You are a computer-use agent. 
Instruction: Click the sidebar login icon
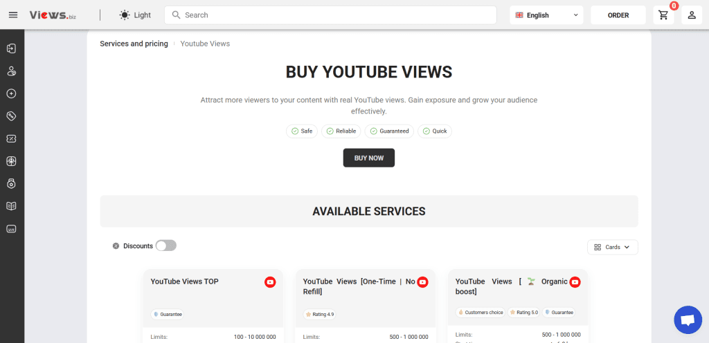11,48
